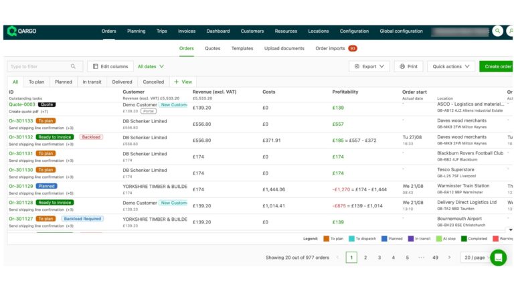Click the search icon in top navigation
Image resolution: width=514 pixels, height=289 pixels.
497,31
